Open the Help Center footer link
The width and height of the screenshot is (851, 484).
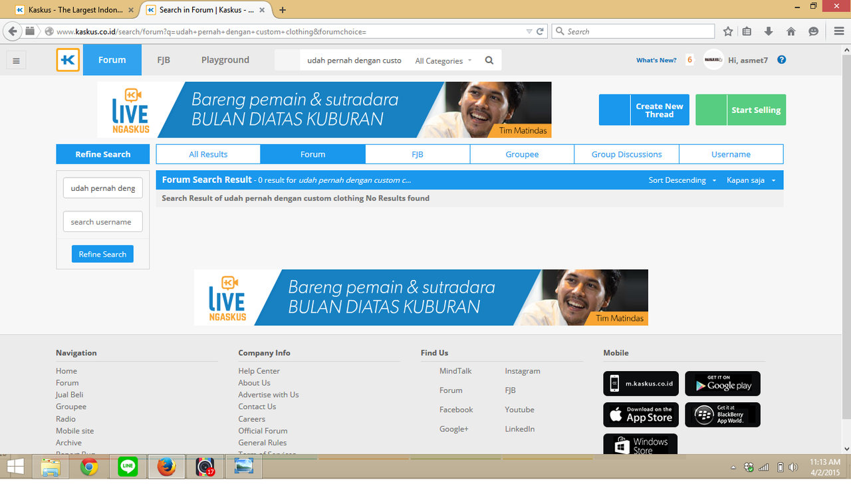point(259,371)
